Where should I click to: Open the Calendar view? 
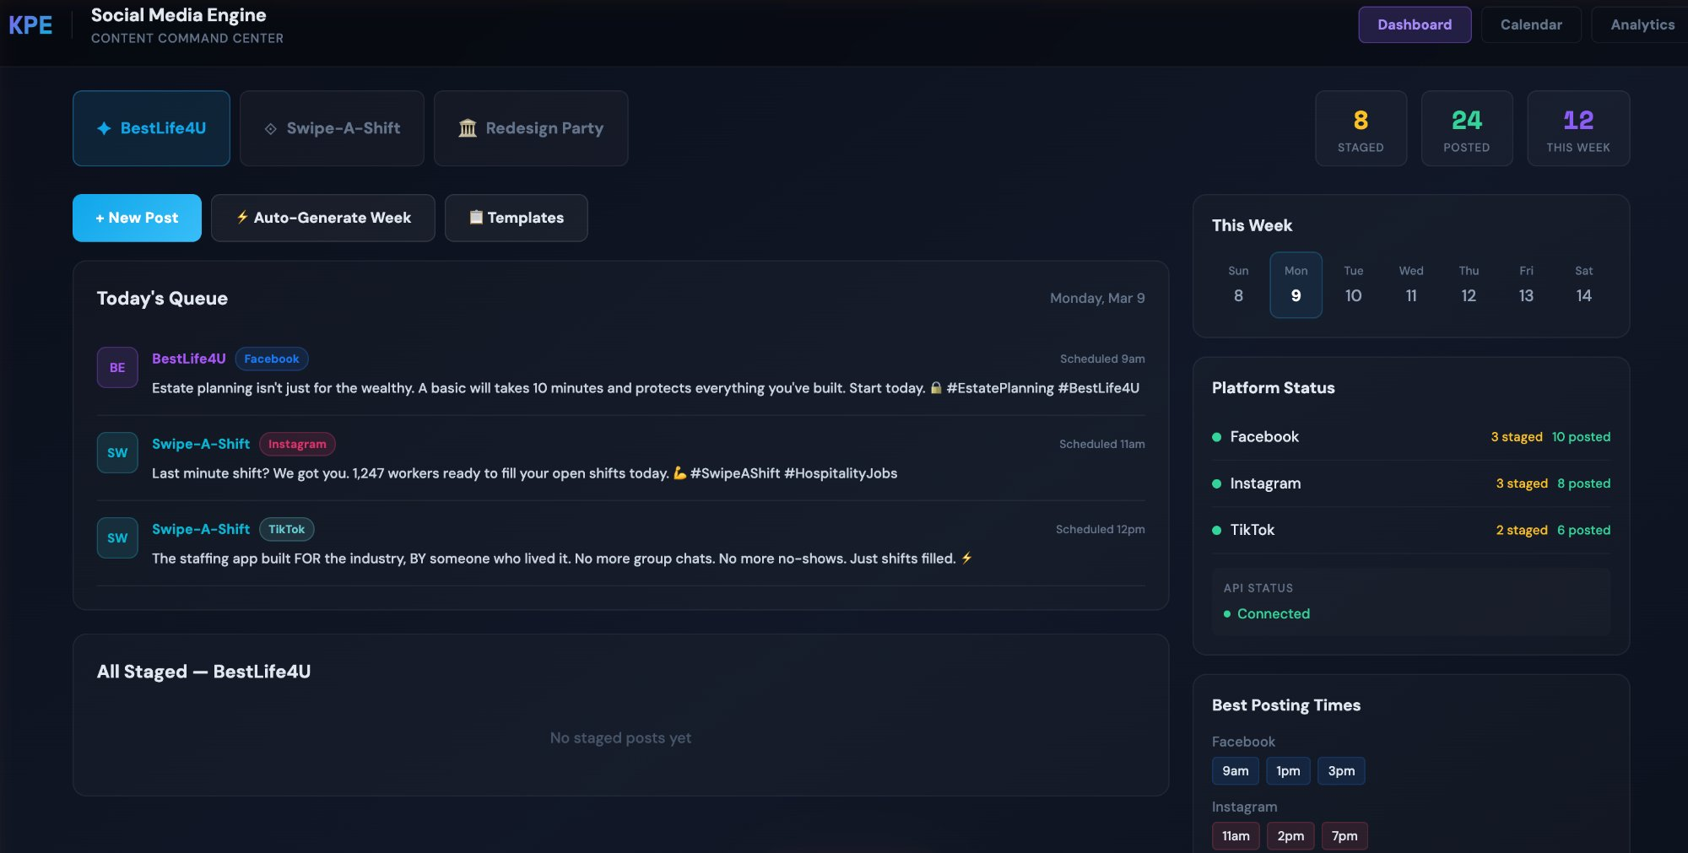(x=1530, y=24)
